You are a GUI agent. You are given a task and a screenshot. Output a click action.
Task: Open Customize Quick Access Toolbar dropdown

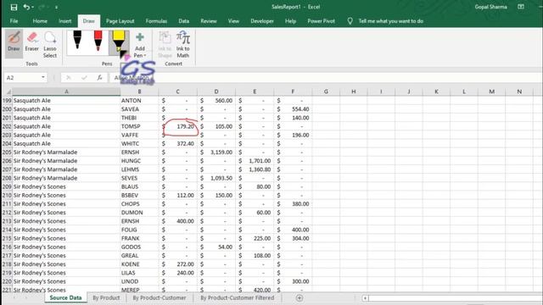point(56,8)
